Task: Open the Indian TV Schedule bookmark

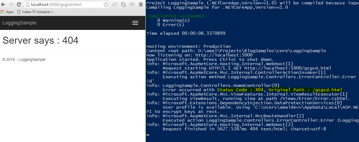Action: [x=35, y=12]
